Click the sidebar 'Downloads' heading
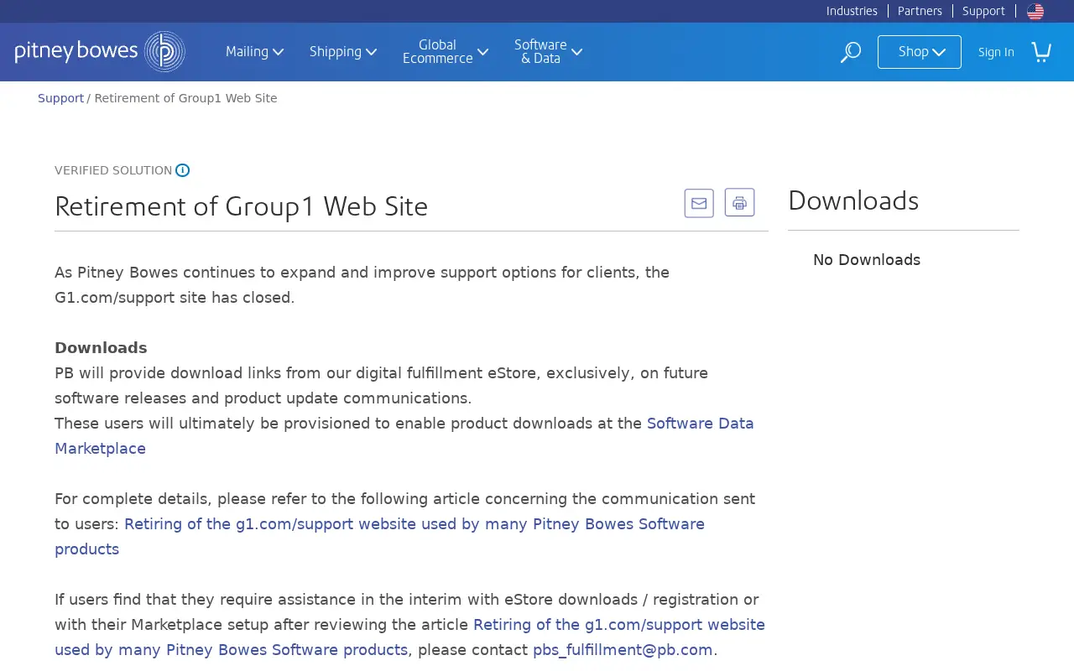The height and width of the screenshot is (671, 1074). [853, 200]
